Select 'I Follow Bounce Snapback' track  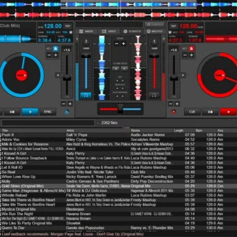[118, 158]
